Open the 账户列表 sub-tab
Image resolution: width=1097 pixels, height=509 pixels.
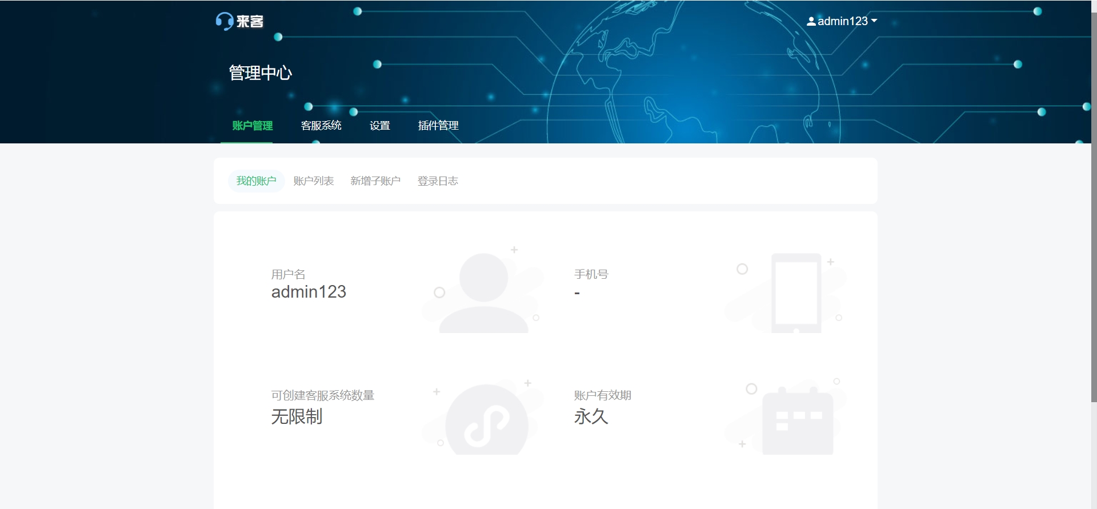point(313,181)
